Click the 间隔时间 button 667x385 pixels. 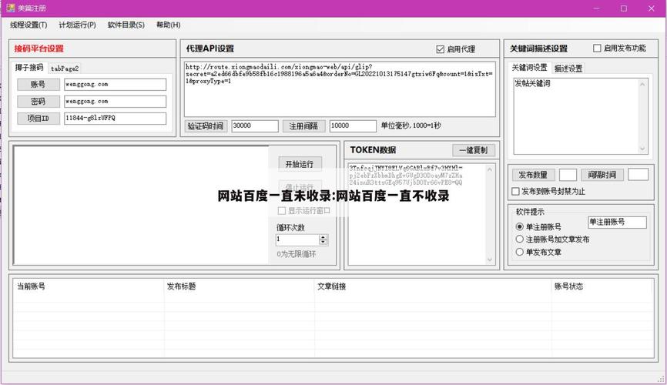[602, 175]
